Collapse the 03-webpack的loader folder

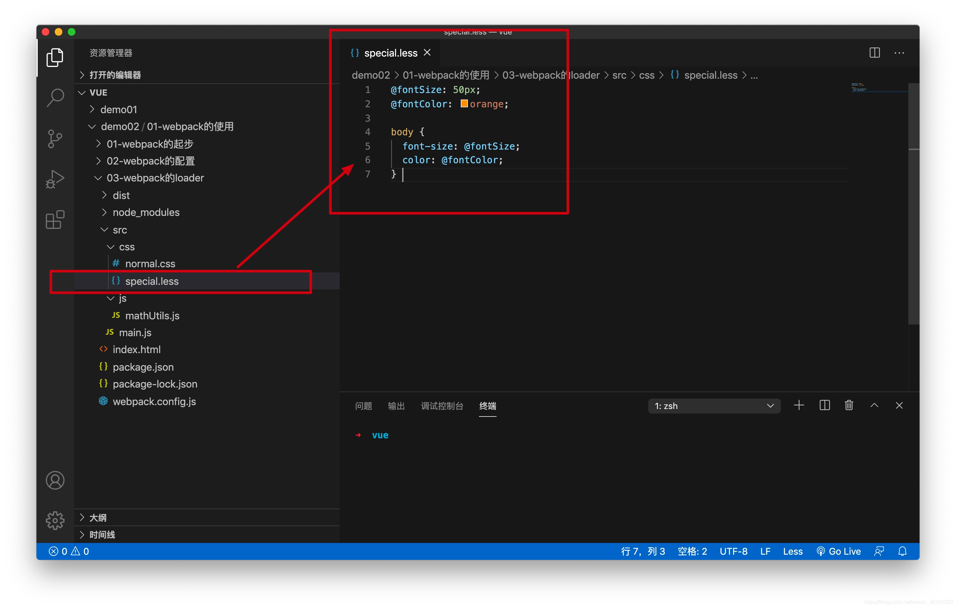coord(206,178)
